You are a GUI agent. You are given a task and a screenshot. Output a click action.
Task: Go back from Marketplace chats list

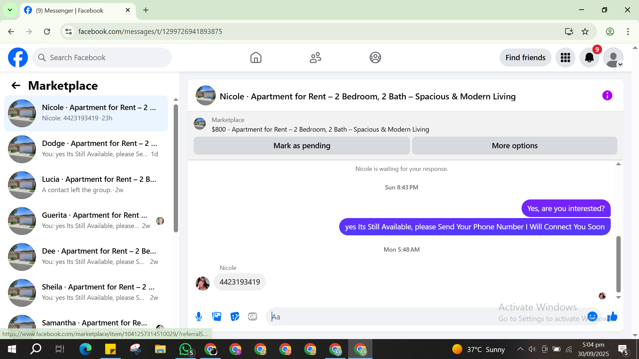tap(16, 86)
